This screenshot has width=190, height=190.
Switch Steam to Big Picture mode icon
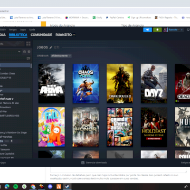[188, 29]
